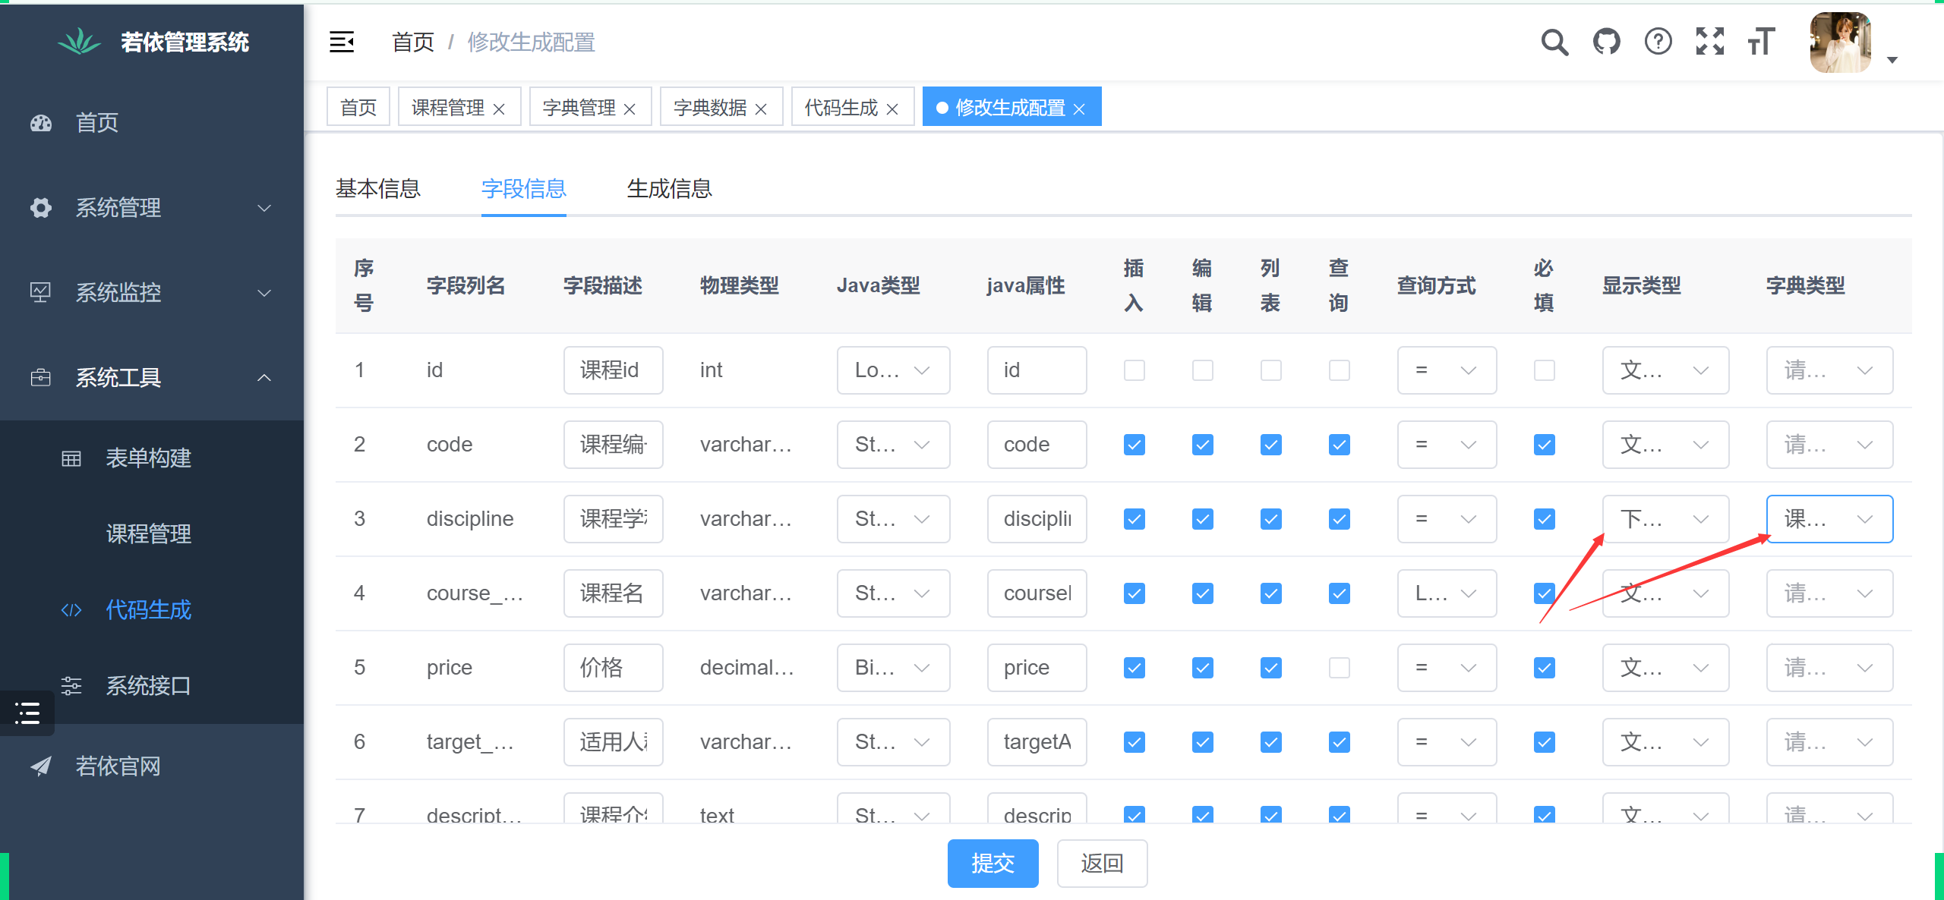1944x900 pixels.
Task: Open query method dropdown for course_name row
Action: 1447,593
